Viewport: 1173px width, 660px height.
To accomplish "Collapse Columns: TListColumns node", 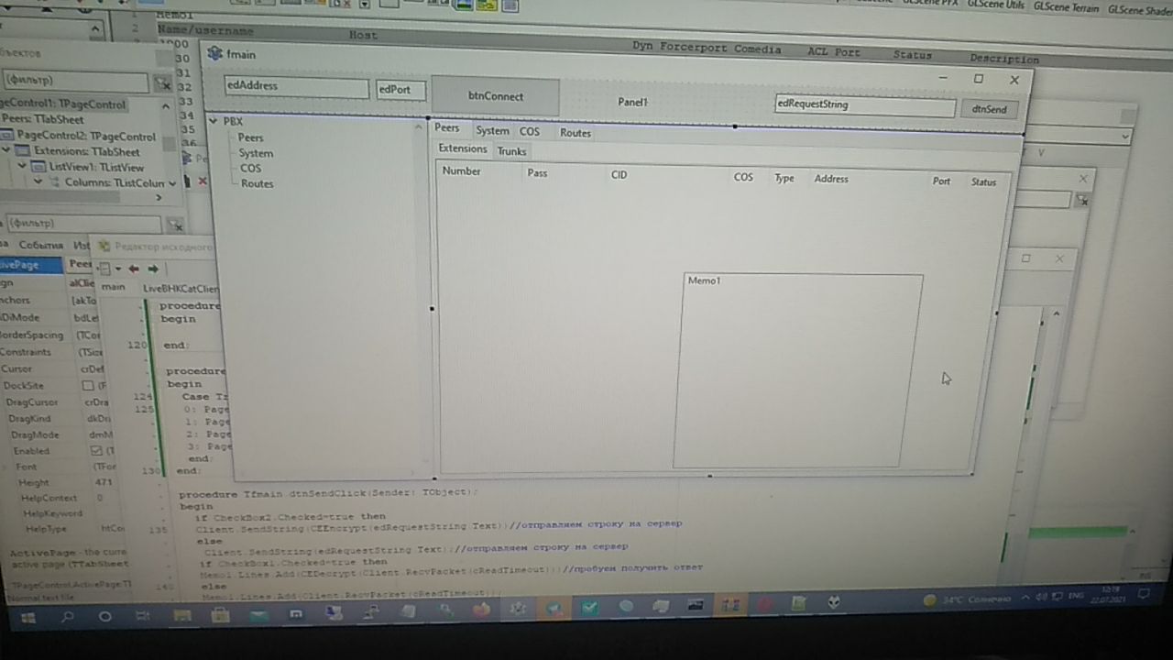I will tap(38, 182).
